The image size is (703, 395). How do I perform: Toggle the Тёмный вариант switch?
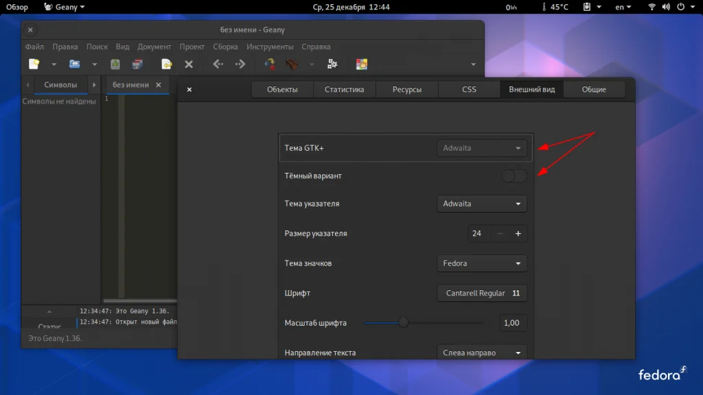(x=514, y=176)
